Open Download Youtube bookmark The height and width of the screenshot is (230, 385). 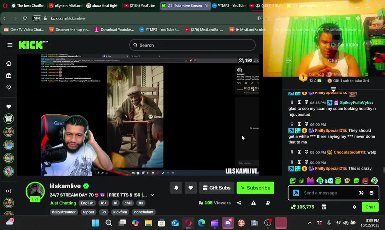pyautogui.click(x=114, y=30)
